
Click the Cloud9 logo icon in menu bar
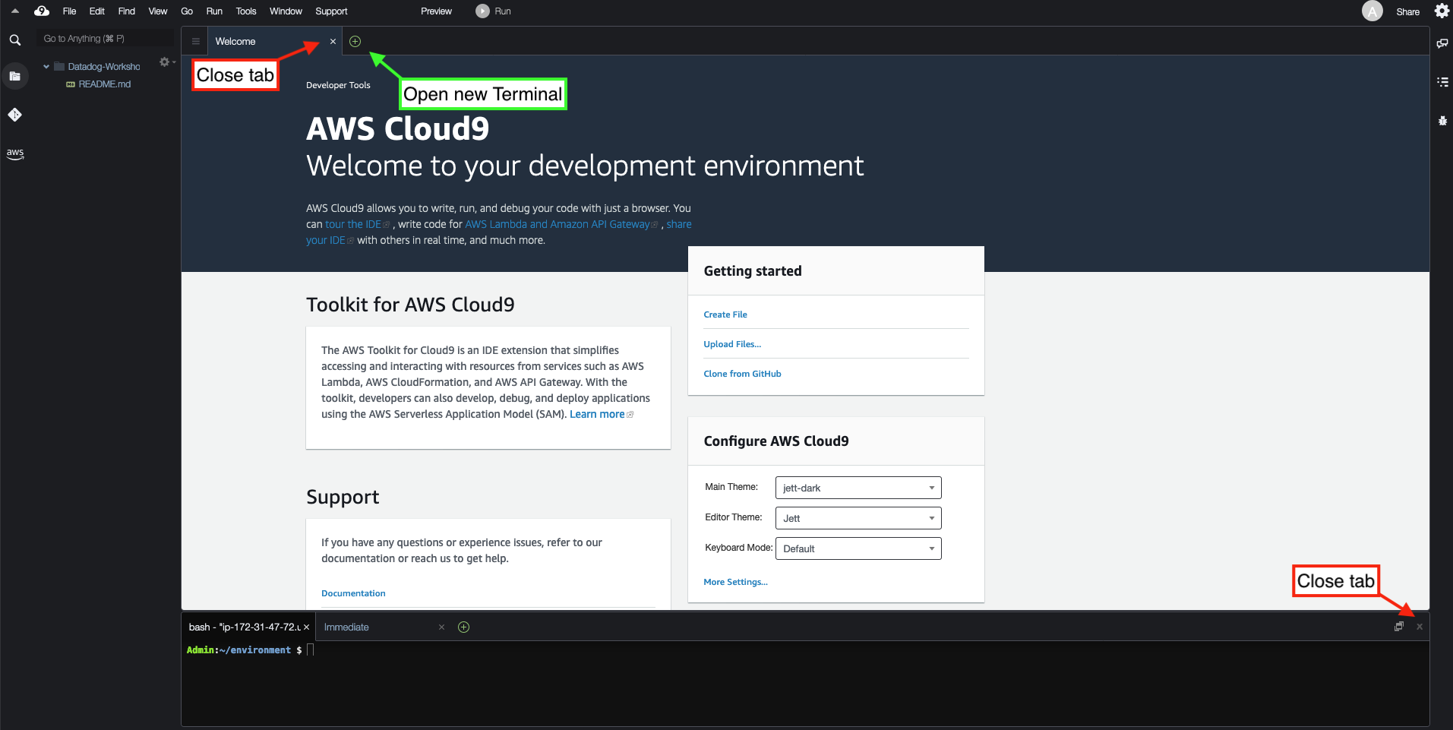point(42,11)
